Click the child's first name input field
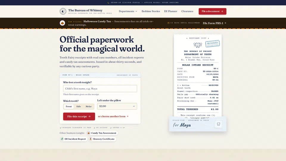286x161 pixels. coord(100,89)
